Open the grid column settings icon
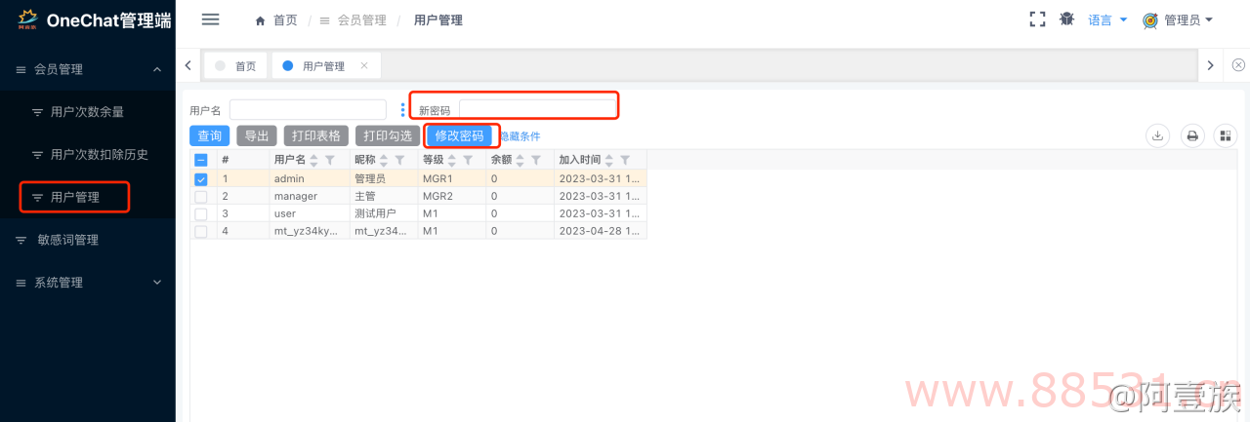 (x=1226, y=135)
